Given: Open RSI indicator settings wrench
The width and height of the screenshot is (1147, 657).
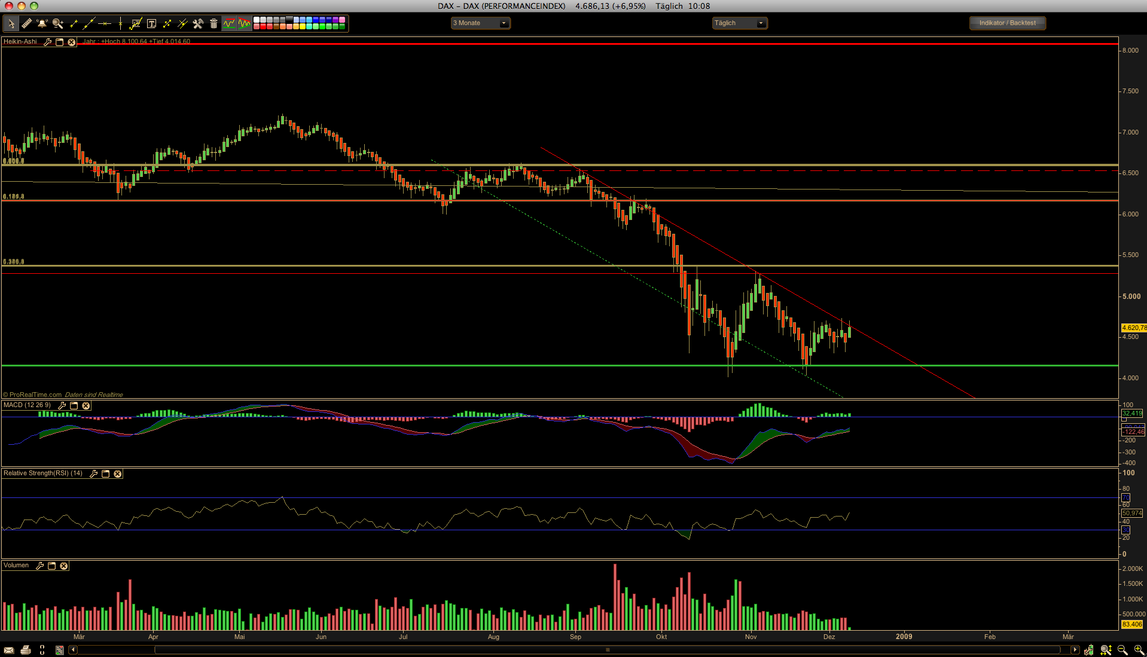Looking at the screenshot, I should tap(94, 473).
